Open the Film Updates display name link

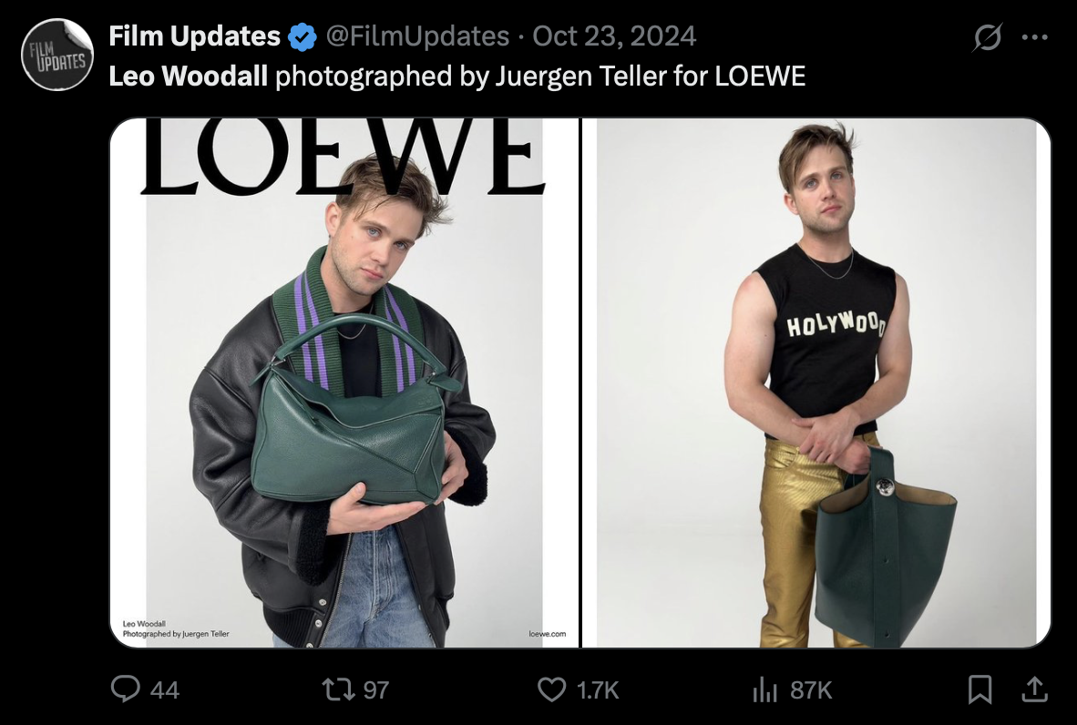click(x=194, y=36)
